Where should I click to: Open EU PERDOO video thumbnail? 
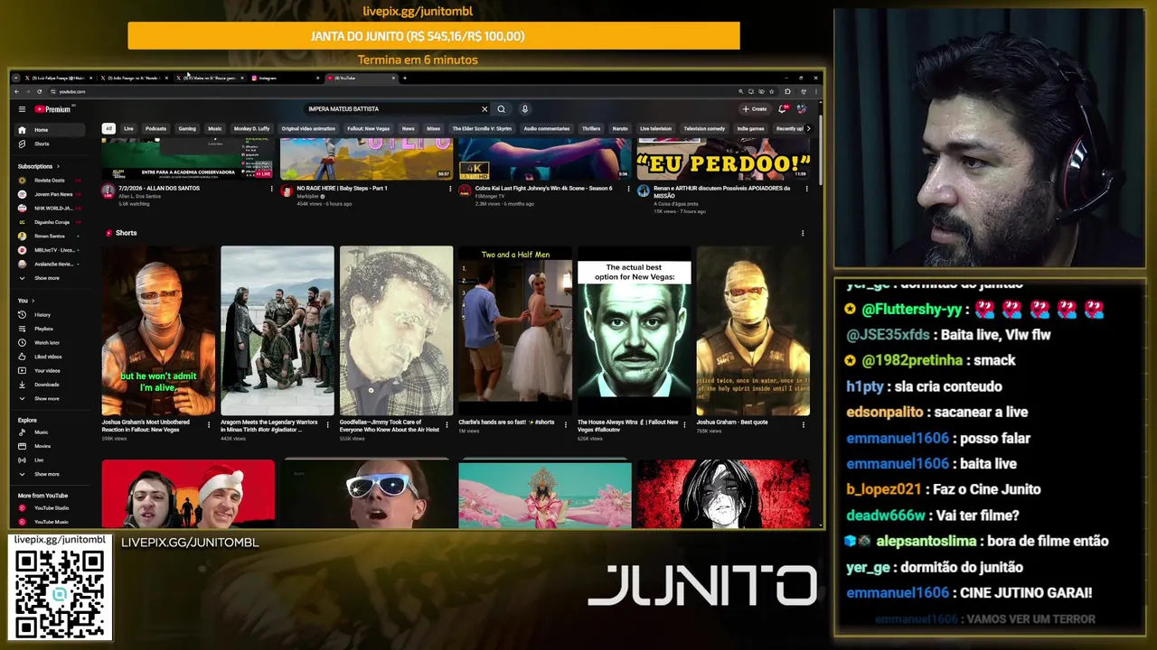723,159
